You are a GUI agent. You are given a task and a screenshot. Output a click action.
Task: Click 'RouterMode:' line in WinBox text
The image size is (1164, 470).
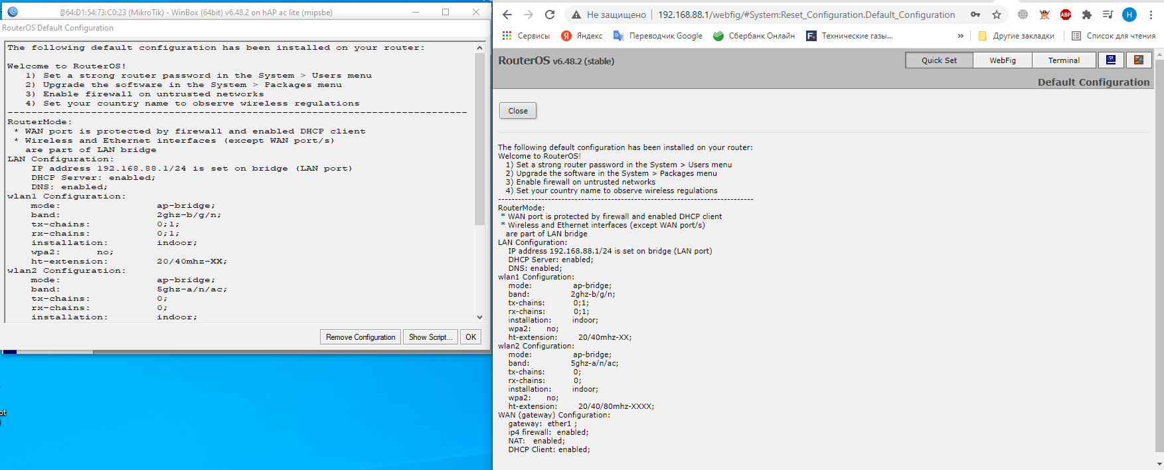click(40, 122)
